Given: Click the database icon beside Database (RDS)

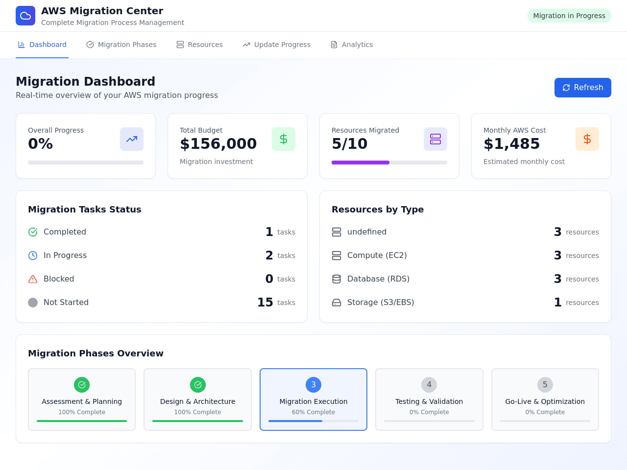Looking at the screenshot, I should (x=337, y=279).
